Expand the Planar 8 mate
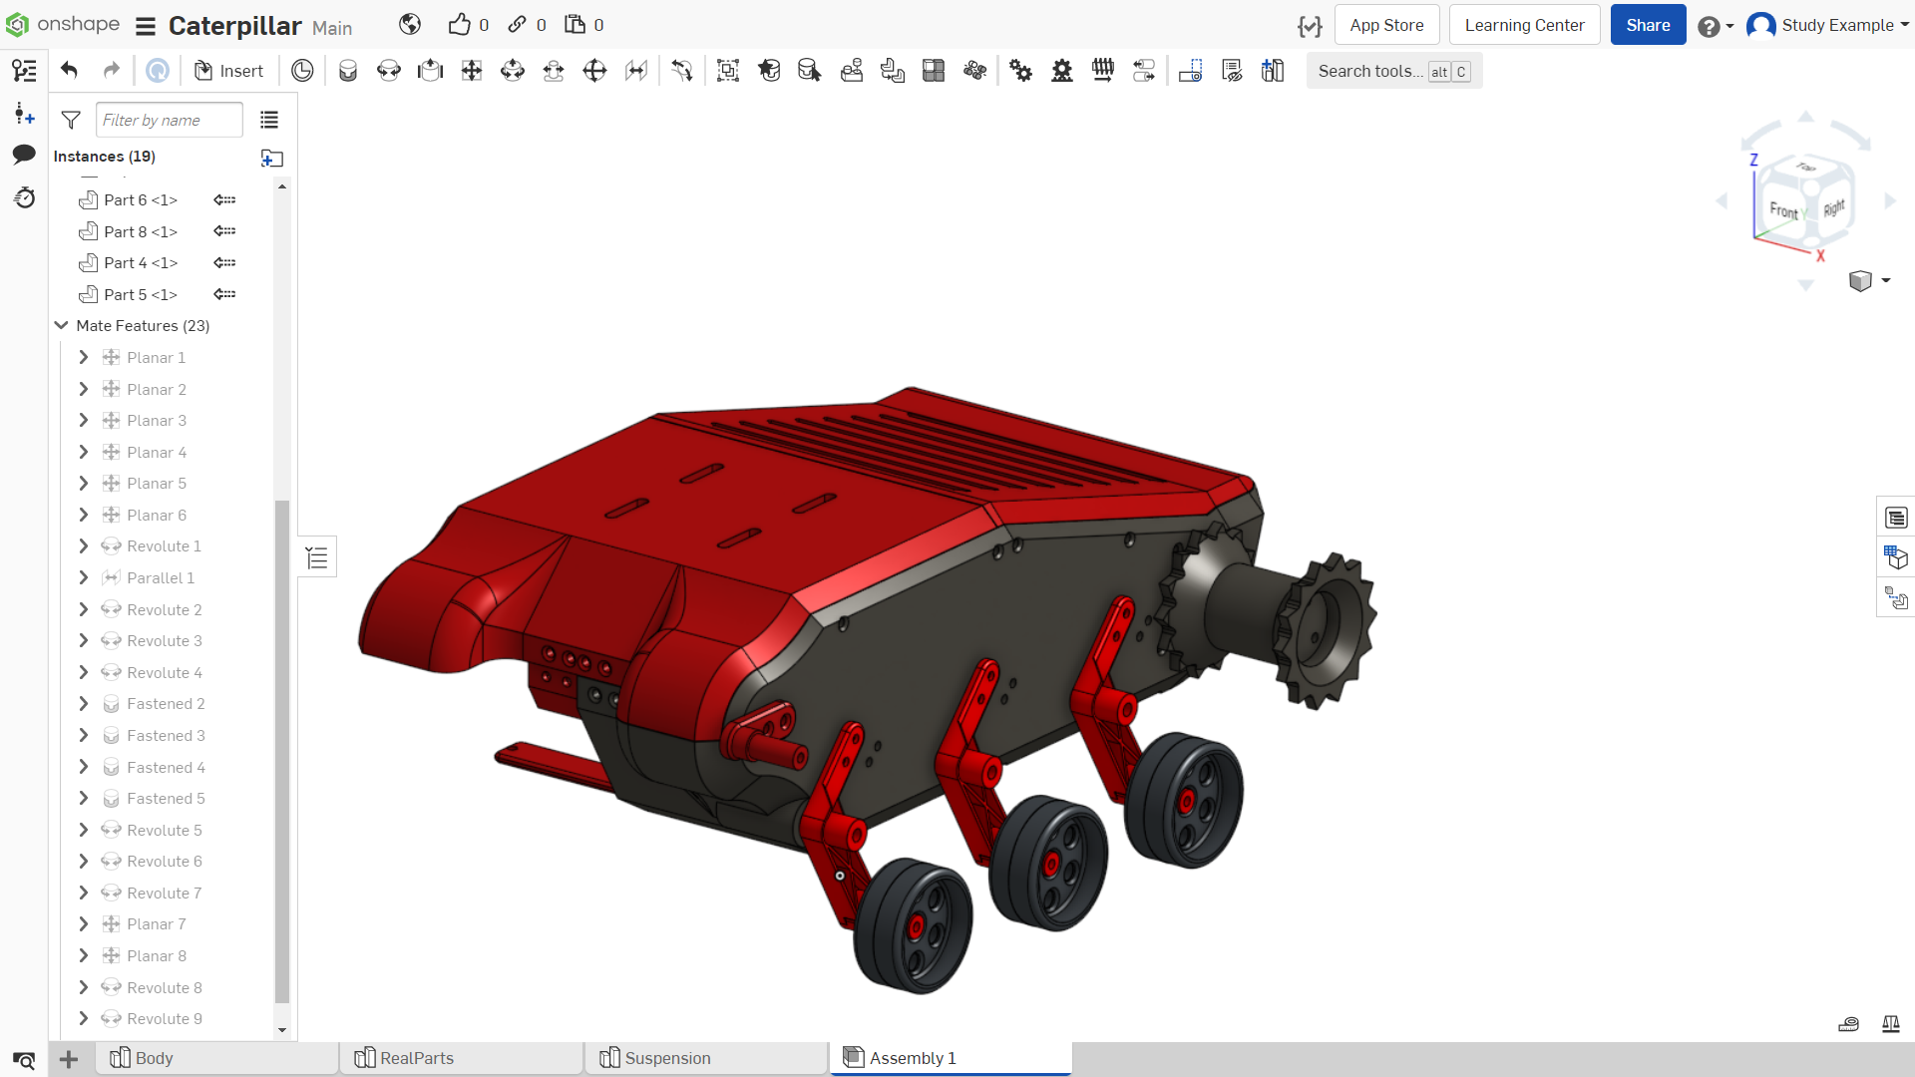 click(x=84, y=955)
